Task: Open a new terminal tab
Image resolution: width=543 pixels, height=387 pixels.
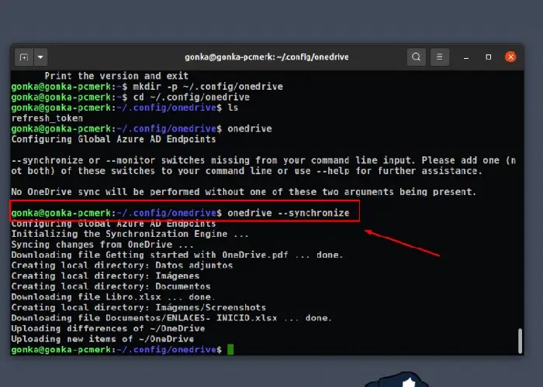Action: pos(24,57)
